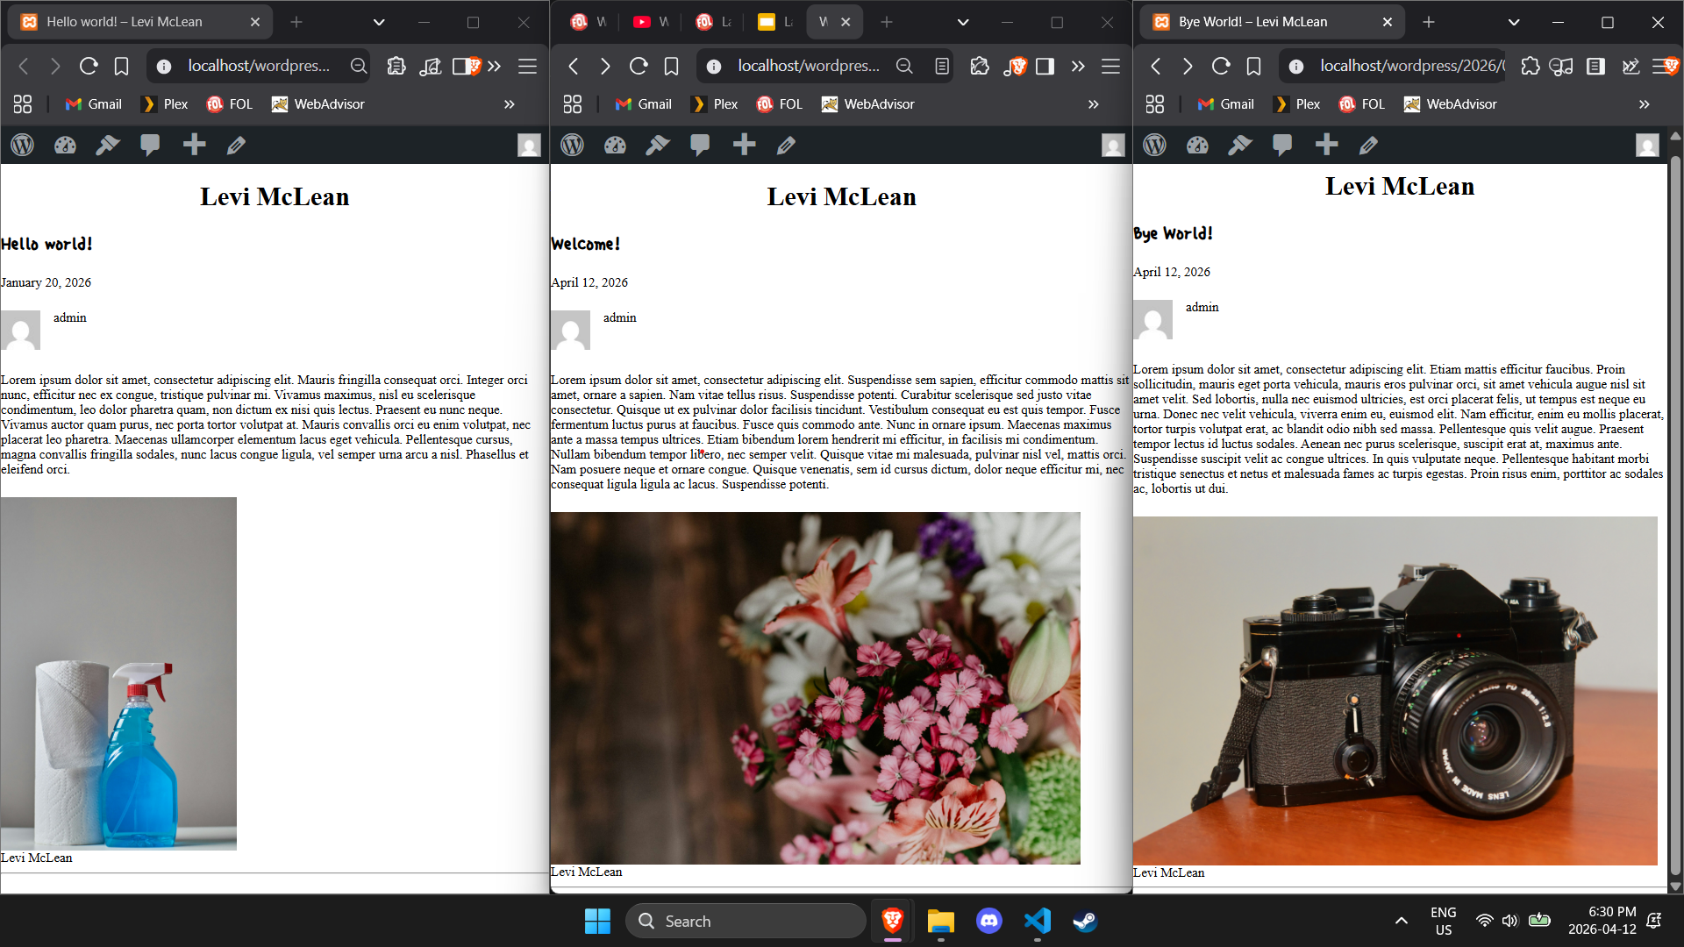Click Brave Shields icon in middle window toolbar
This screenshot has height=947, width=1684.
click(x=1017, y=66)
